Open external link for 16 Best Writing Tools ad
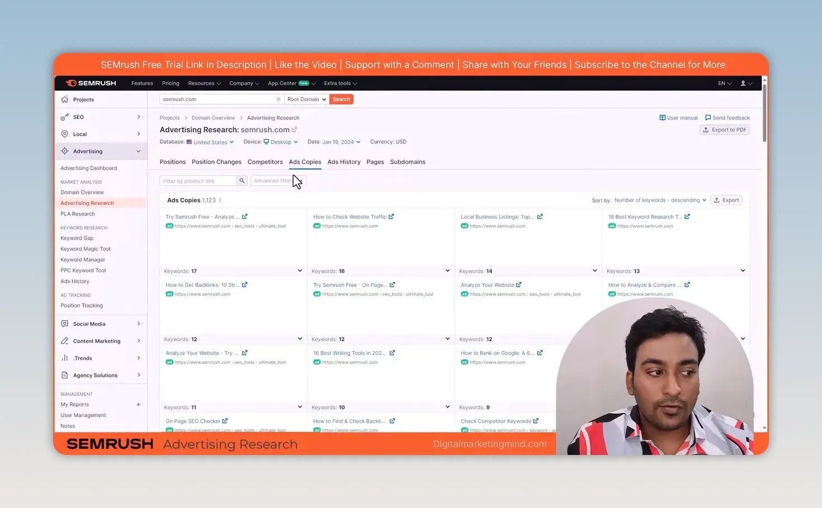822x508 pixels. 392,353
